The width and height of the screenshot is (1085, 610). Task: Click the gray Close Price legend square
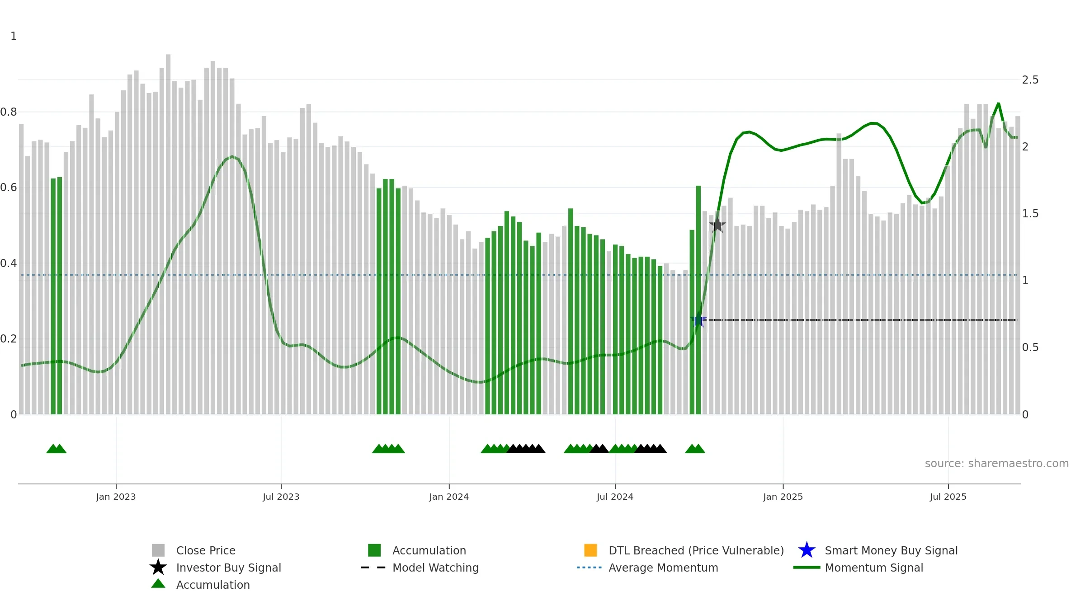[158, 550]
